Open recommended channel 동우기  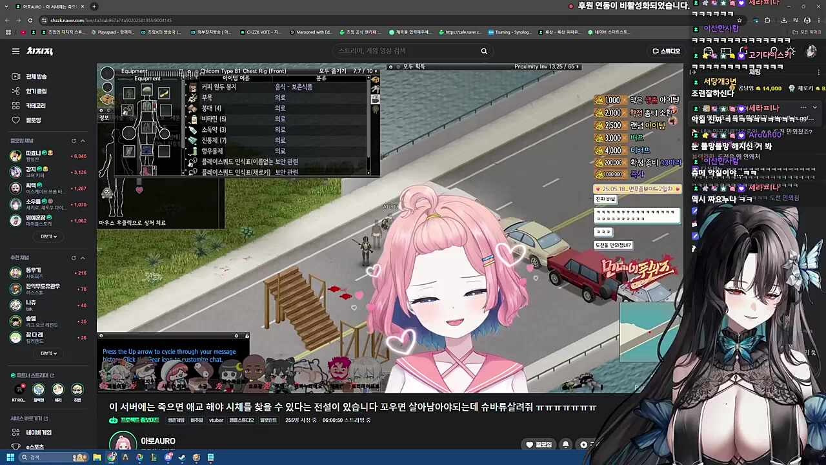coord(48,273)
